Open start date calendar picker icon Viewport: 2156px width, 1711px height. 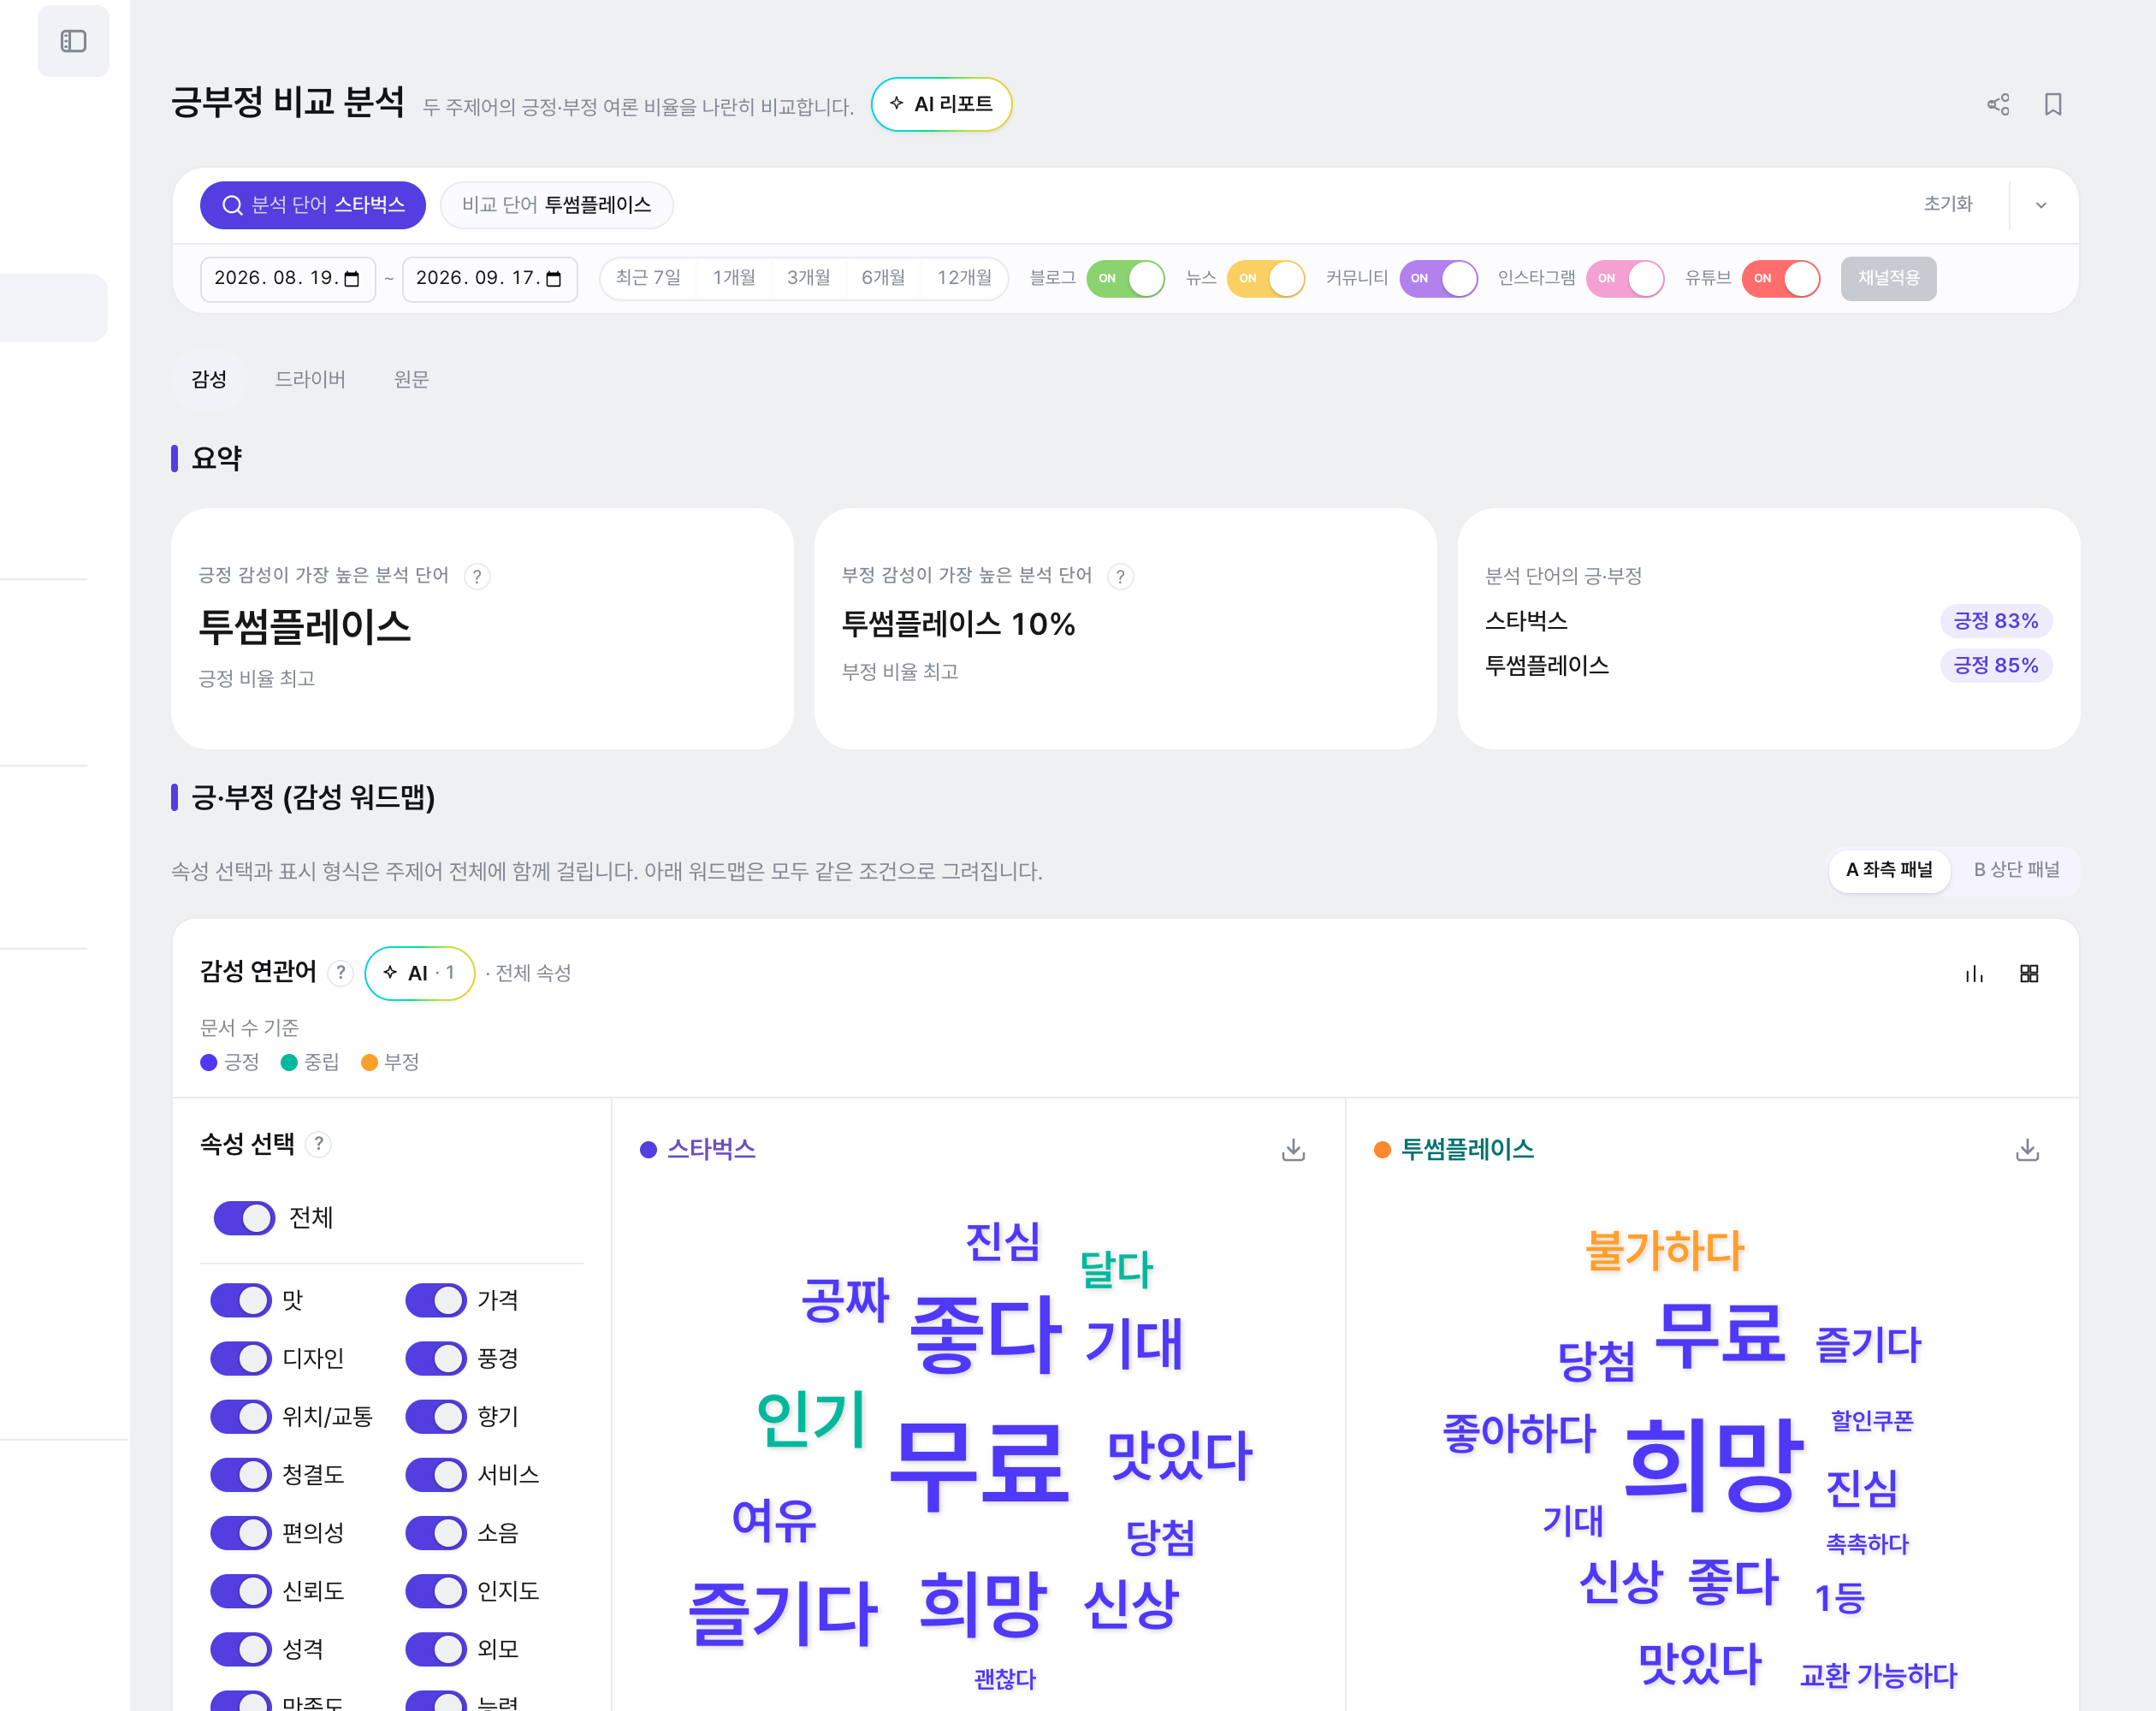(352, 279)
